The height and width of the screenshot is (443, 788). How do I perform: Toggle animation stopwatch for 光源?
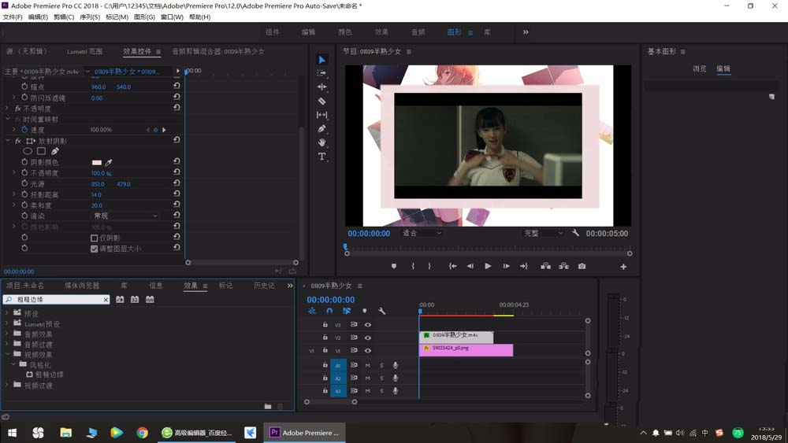point(24,183)
